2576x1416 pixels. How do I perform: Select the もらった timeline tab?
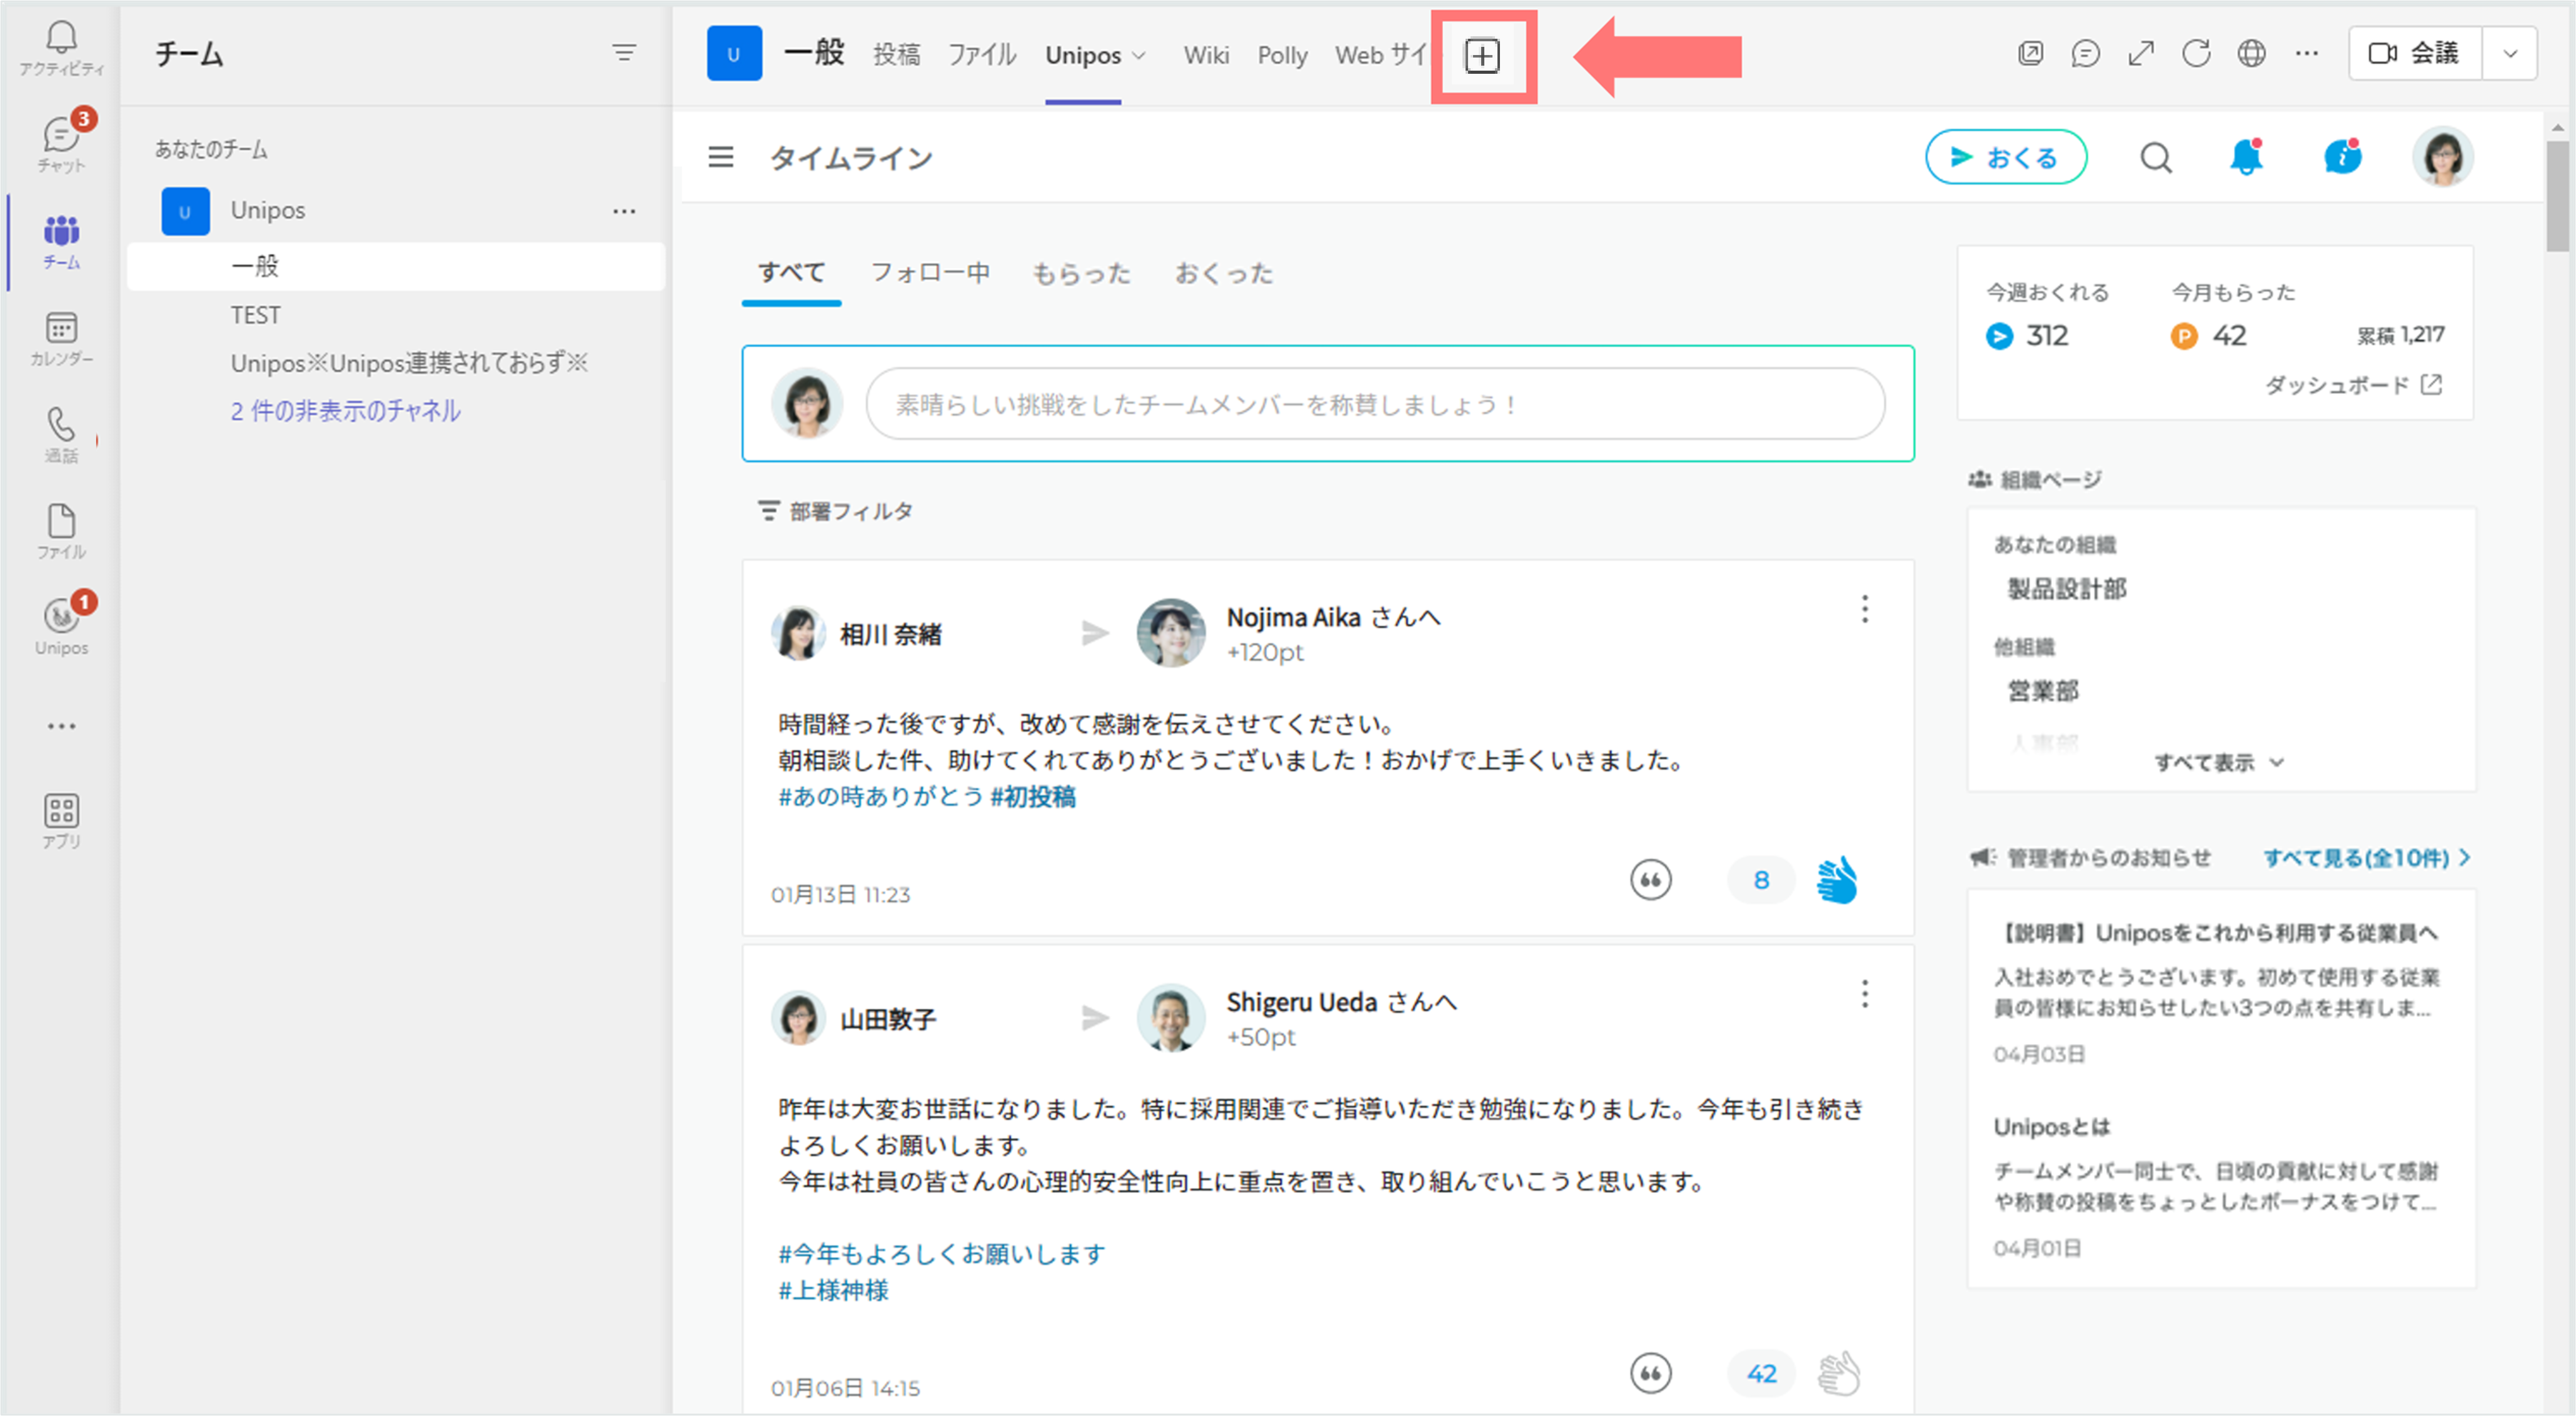pos(1081,273)
